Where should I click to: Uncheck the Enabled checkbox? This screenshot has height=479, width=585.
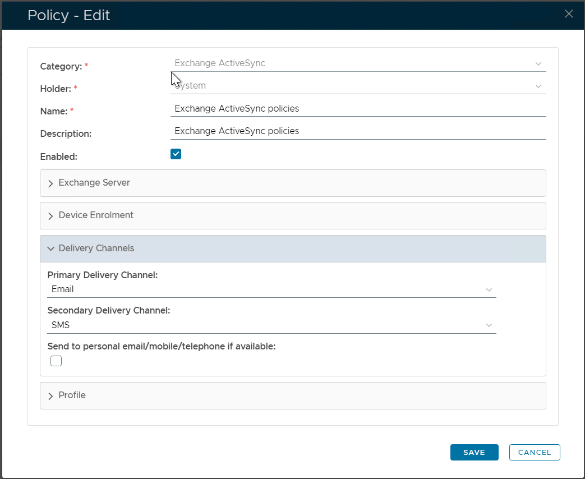[176, 154]
